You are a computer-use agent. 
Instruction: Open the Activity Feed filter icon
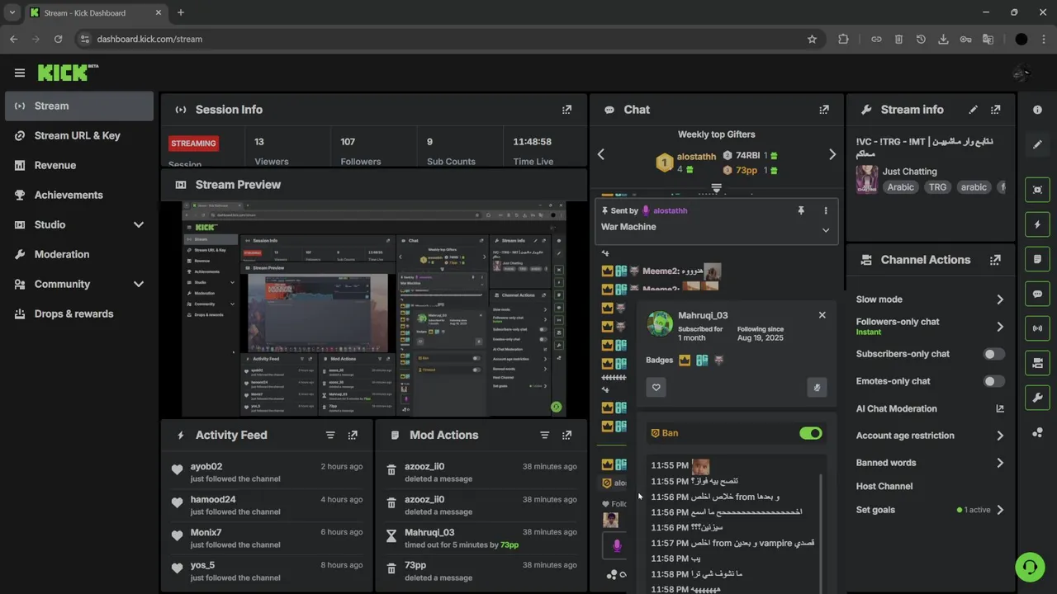(330, 435)
